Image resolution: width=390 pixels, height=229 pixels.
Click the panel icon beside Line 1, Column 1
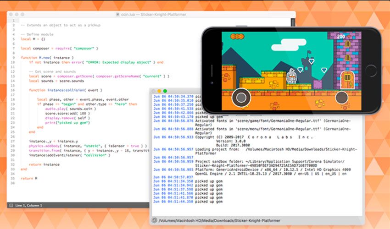tap(11, 205)
